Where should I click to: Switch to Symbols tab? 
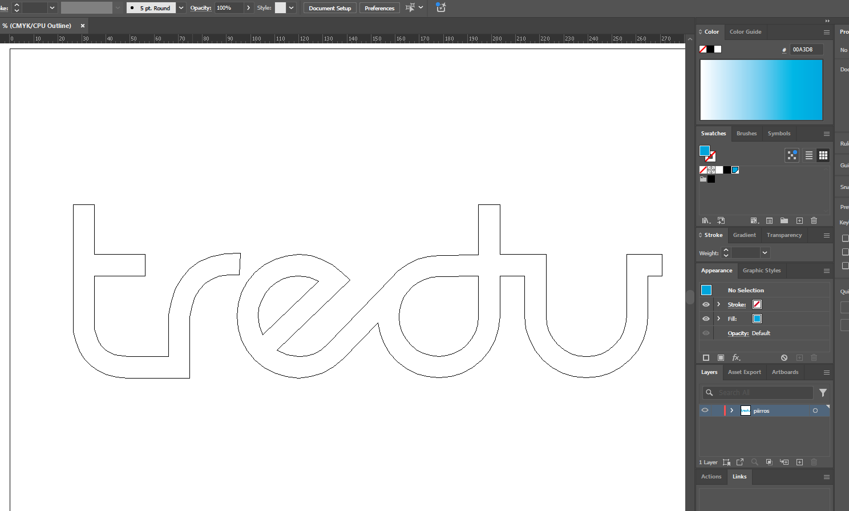coord(779,134)
